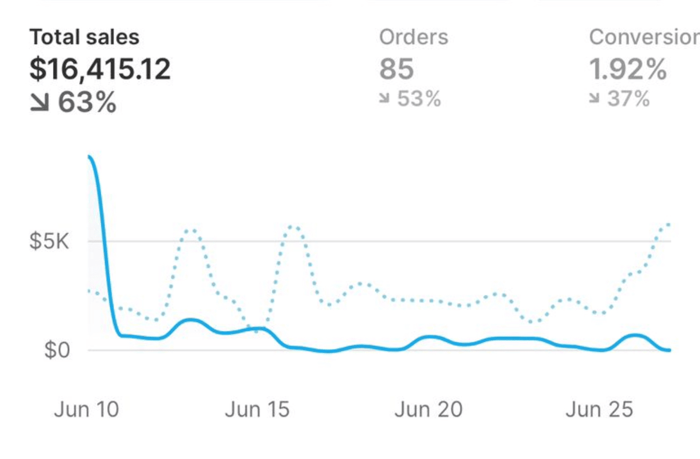The width and height of the screenshot is (700, 459).
Task: Select the Jun 15 date label
Action: coord(257,410)
